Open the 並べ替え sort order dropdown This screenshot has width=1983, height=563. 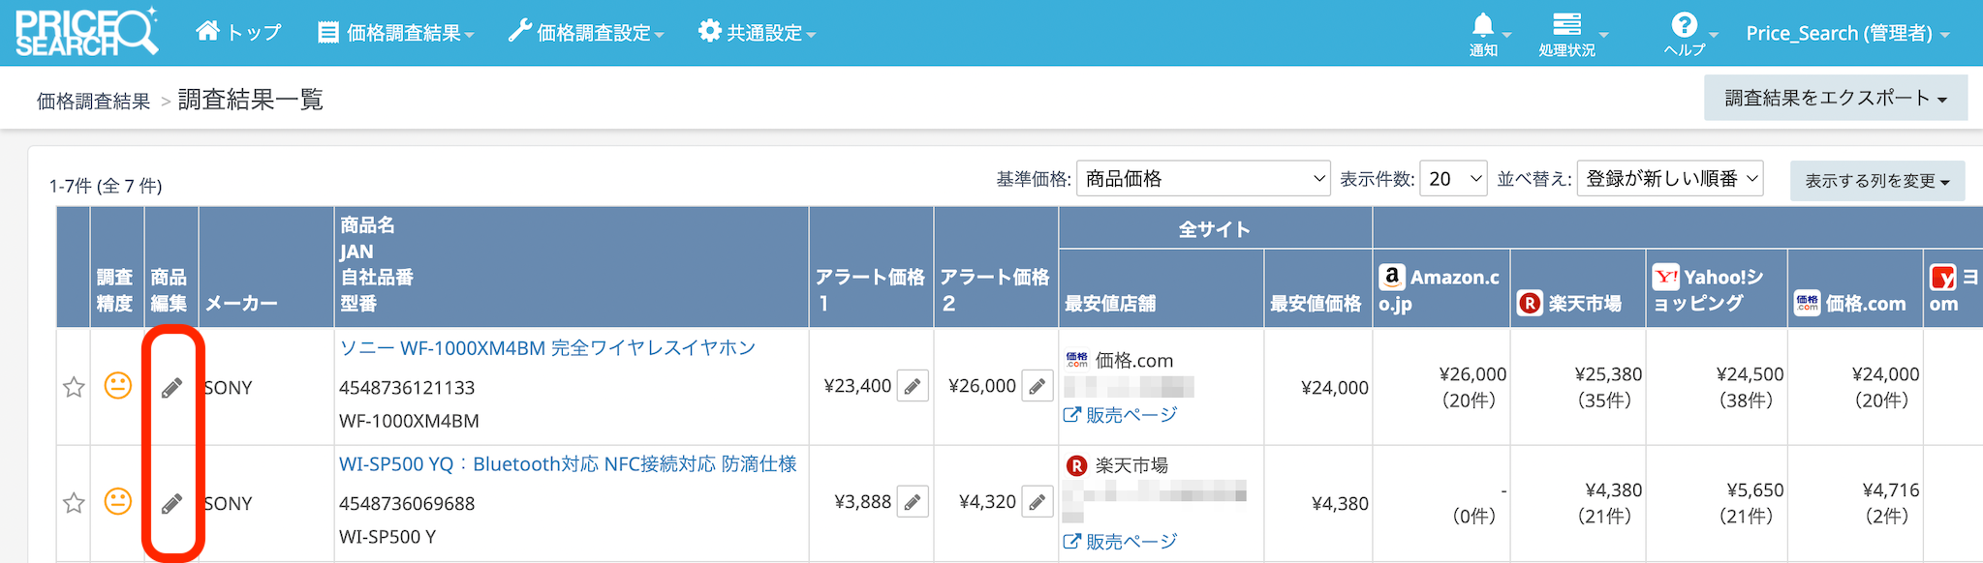1669,179
